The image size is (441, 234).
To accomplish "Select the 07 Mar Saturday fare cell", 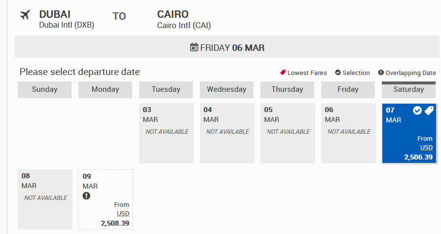I will pyautogui.click(x=408, y=133).
